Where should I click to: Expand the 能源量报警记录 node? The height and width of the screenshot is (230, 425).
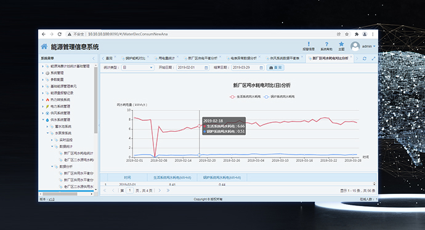42,93
